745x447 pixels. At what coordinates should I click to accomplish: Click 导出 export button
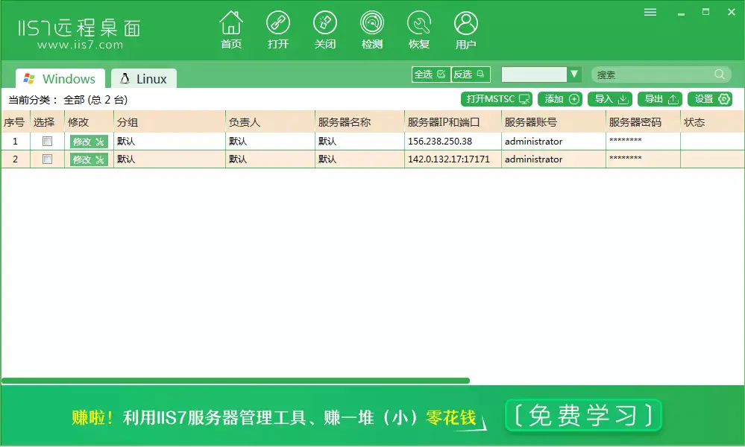(x=660, y=99)
